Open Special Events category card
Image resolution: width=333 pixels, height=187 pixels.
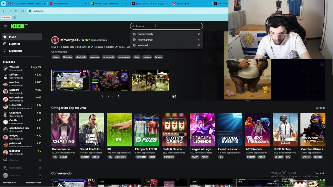(x=230, y=130)
